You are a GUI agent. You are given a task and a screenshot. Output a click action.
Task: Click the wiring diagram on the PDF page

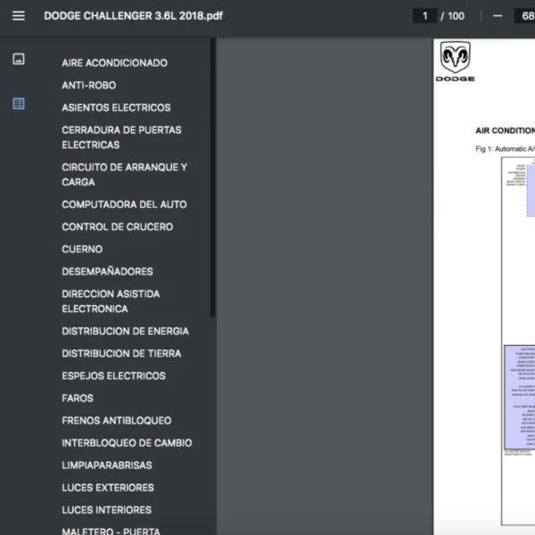point(518,342)
